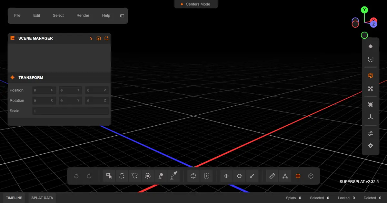This screenshot has height=203, width=387.
Task: Click the green Y axis gizmo circle
Action: 364,10
